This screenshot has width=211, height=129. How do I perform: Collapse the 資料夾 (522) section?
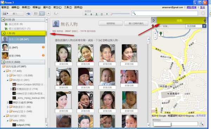click(x=3, y=62)
